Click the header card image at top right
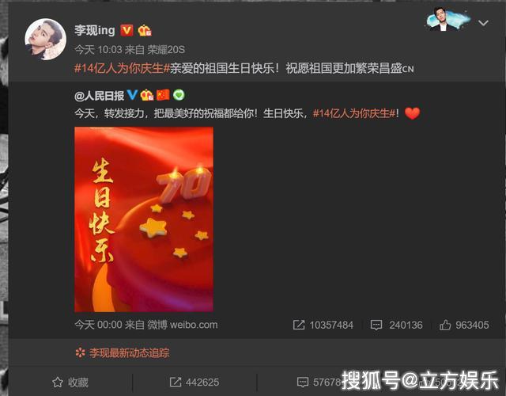 point(448,19)
